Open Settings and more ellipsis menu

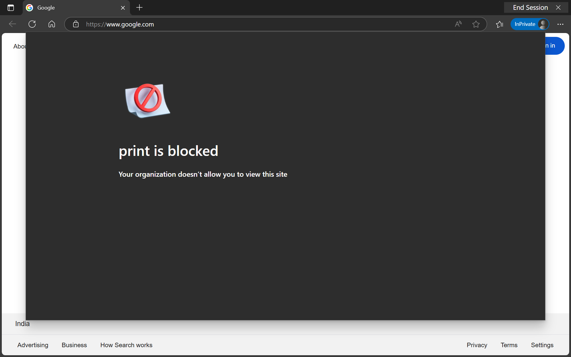560,24
